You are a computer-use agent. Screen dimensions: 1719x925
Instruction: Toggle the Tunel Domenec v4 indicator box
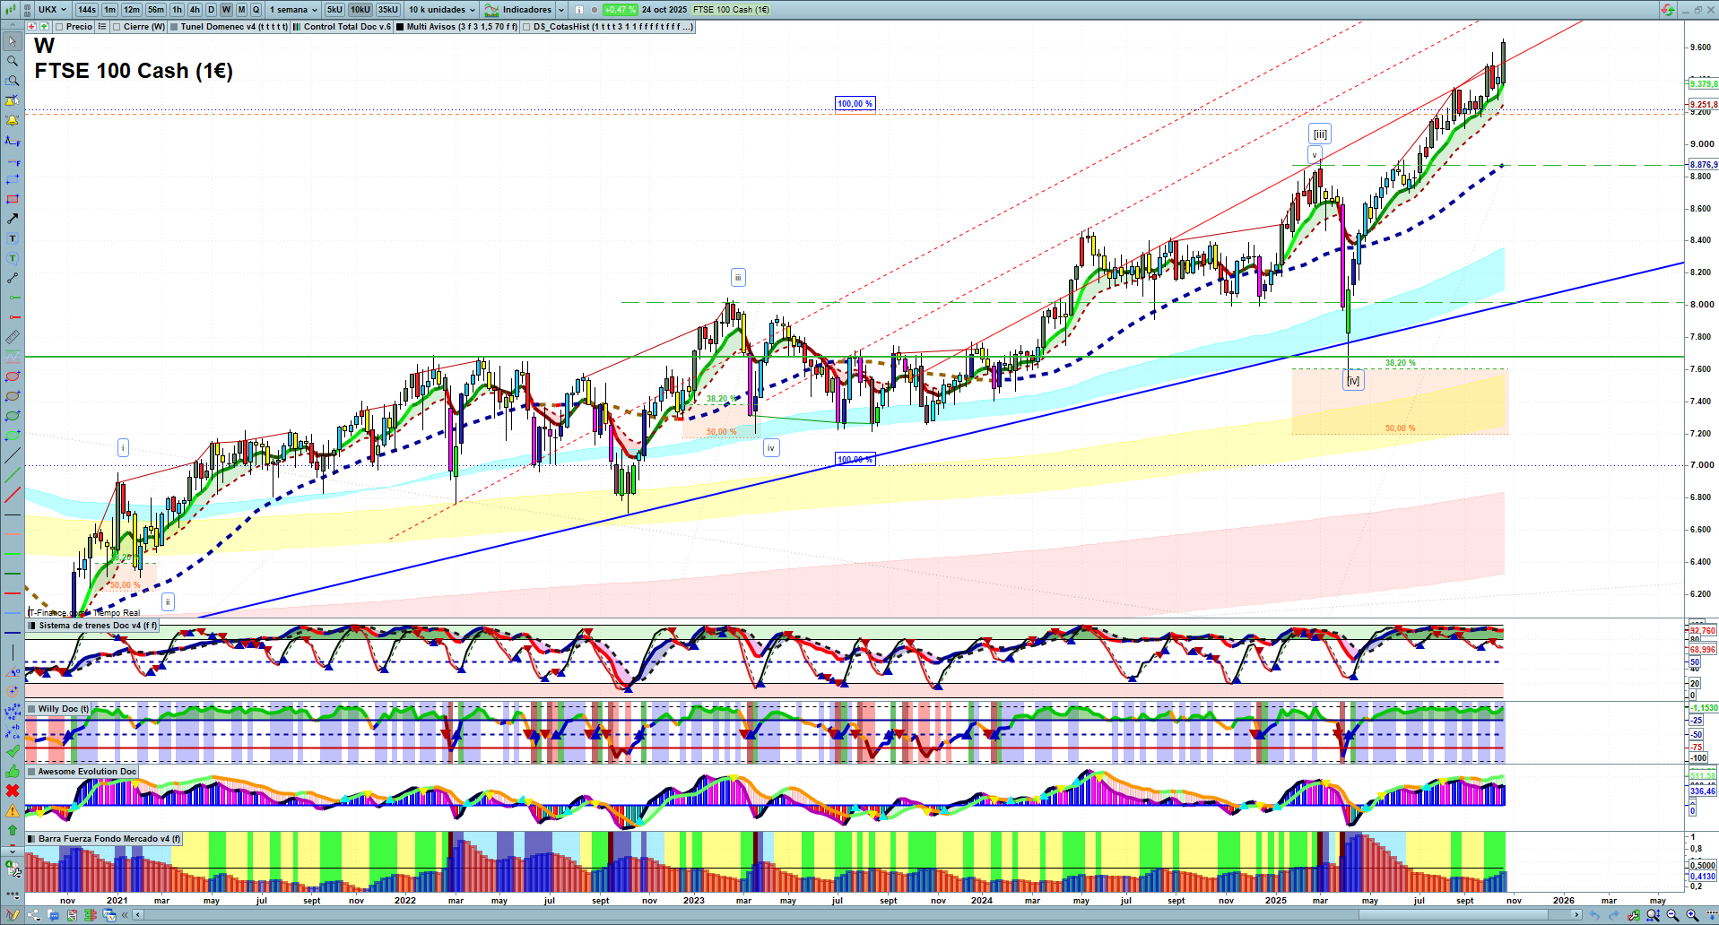tap(174, 27)
